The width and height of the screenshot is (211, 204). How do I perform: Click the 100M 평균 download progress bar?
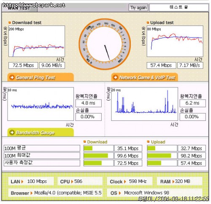98,148
